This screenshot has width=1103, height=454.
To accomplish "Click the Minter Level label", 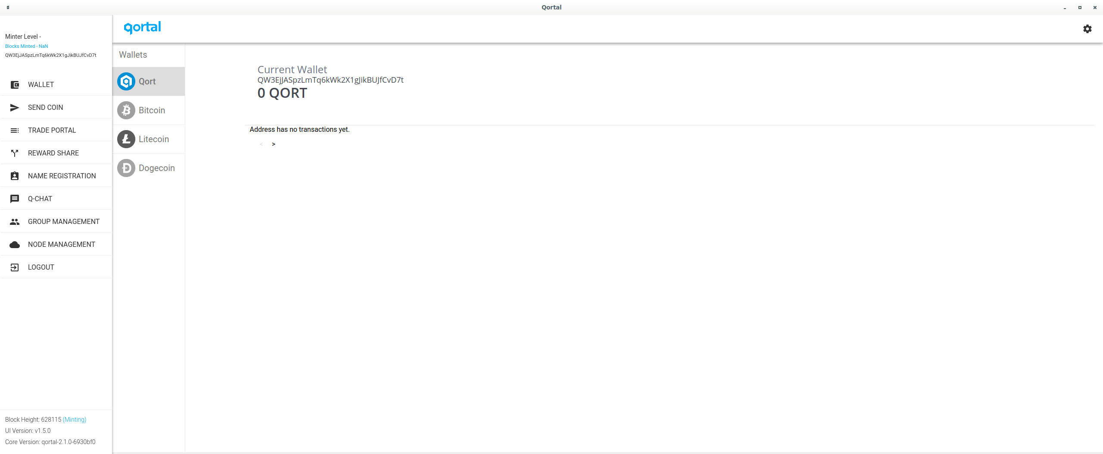I will 23,37.
